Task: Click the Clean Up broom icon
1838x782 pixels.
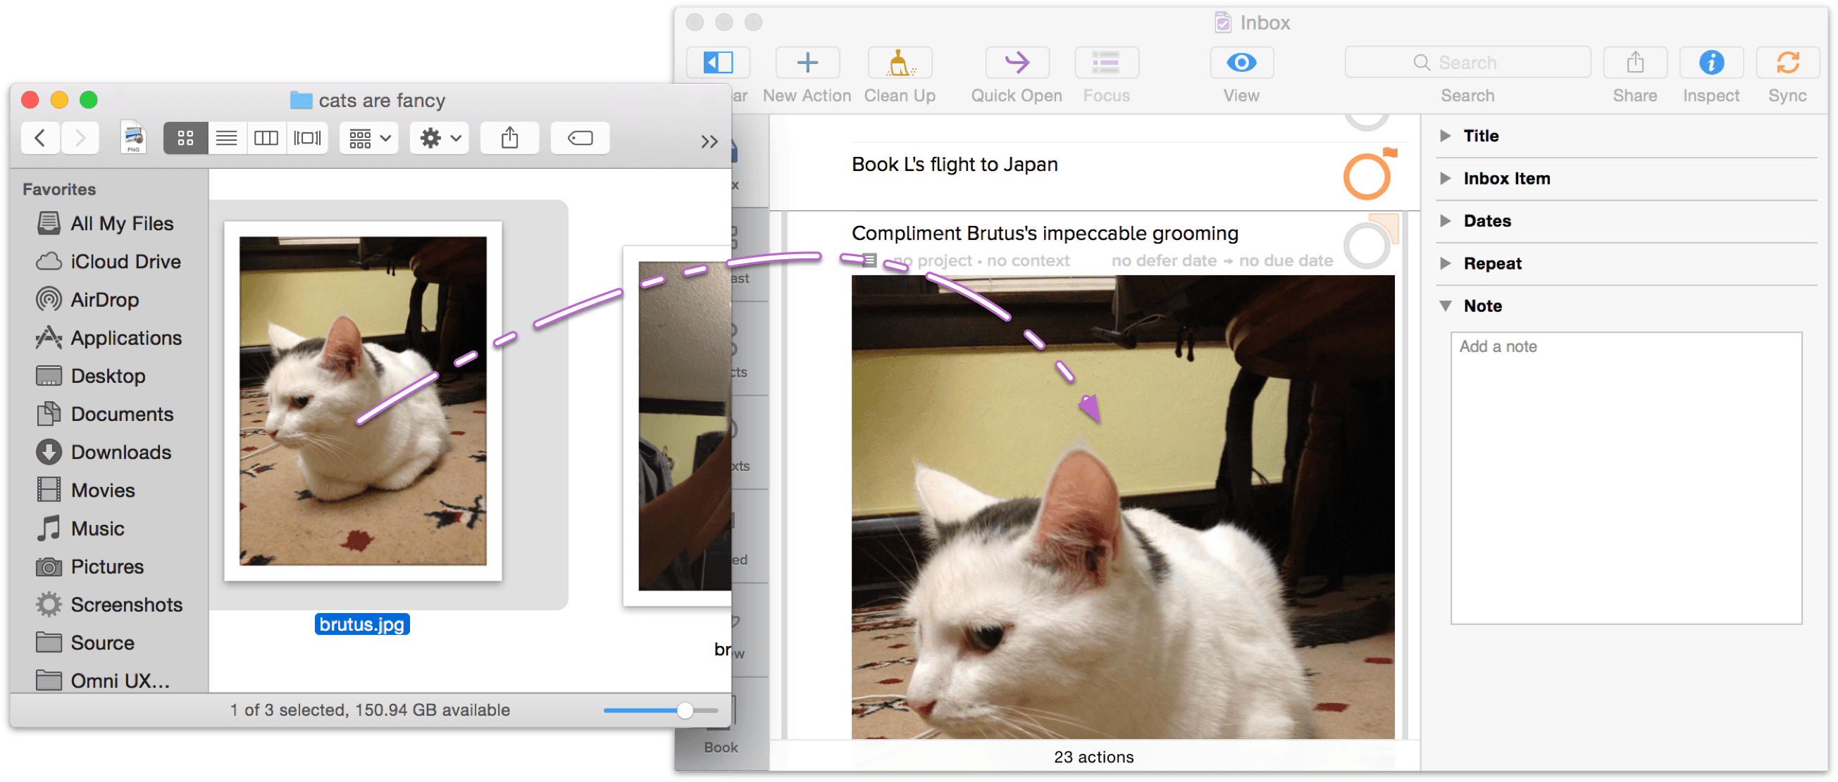Action: point(899,63)
